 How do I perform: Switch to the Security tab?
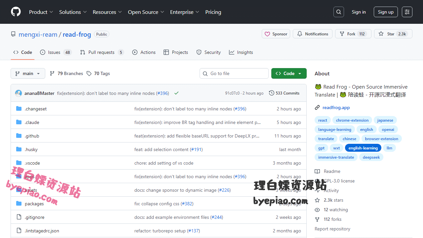pyautogui.click(x=209, y=52)
